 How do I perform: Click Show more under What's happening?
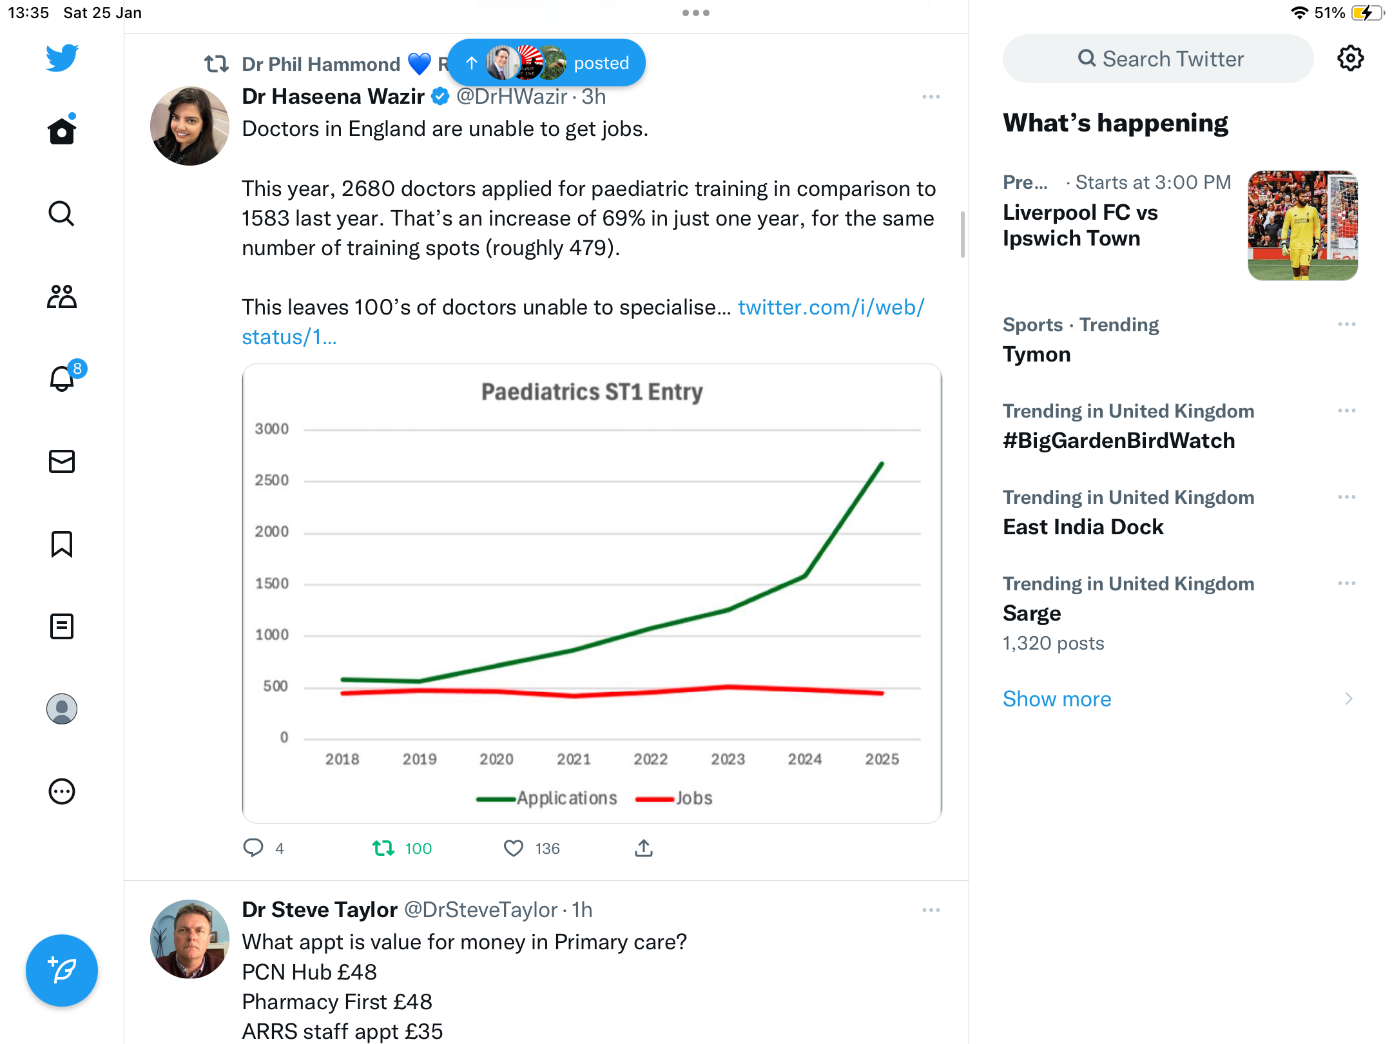click(x=1057, y=699)
